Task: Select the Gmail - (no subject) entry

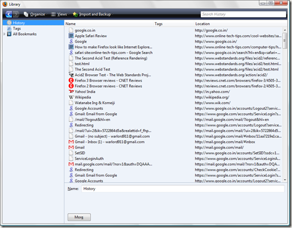Action: 112,136
